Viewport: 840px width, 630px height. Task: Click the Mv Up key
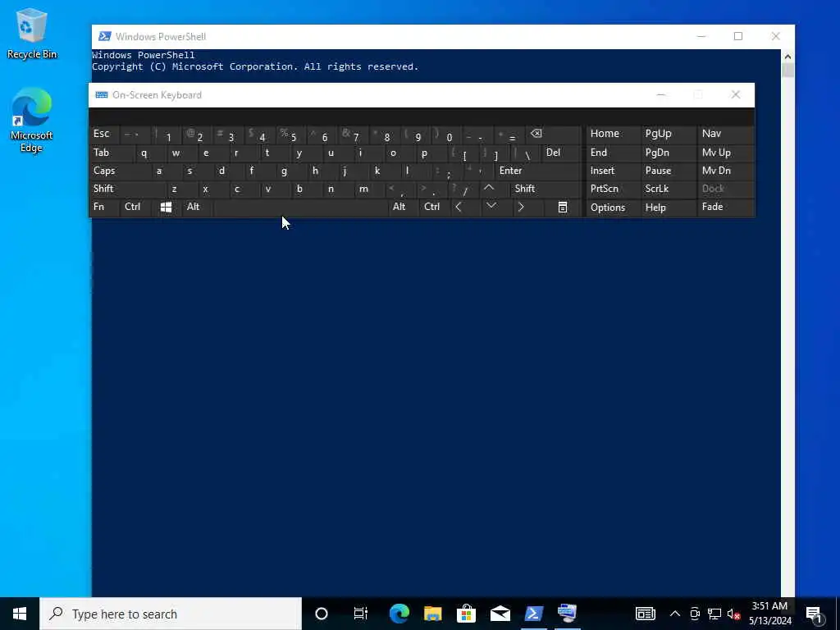coord(725,153)
